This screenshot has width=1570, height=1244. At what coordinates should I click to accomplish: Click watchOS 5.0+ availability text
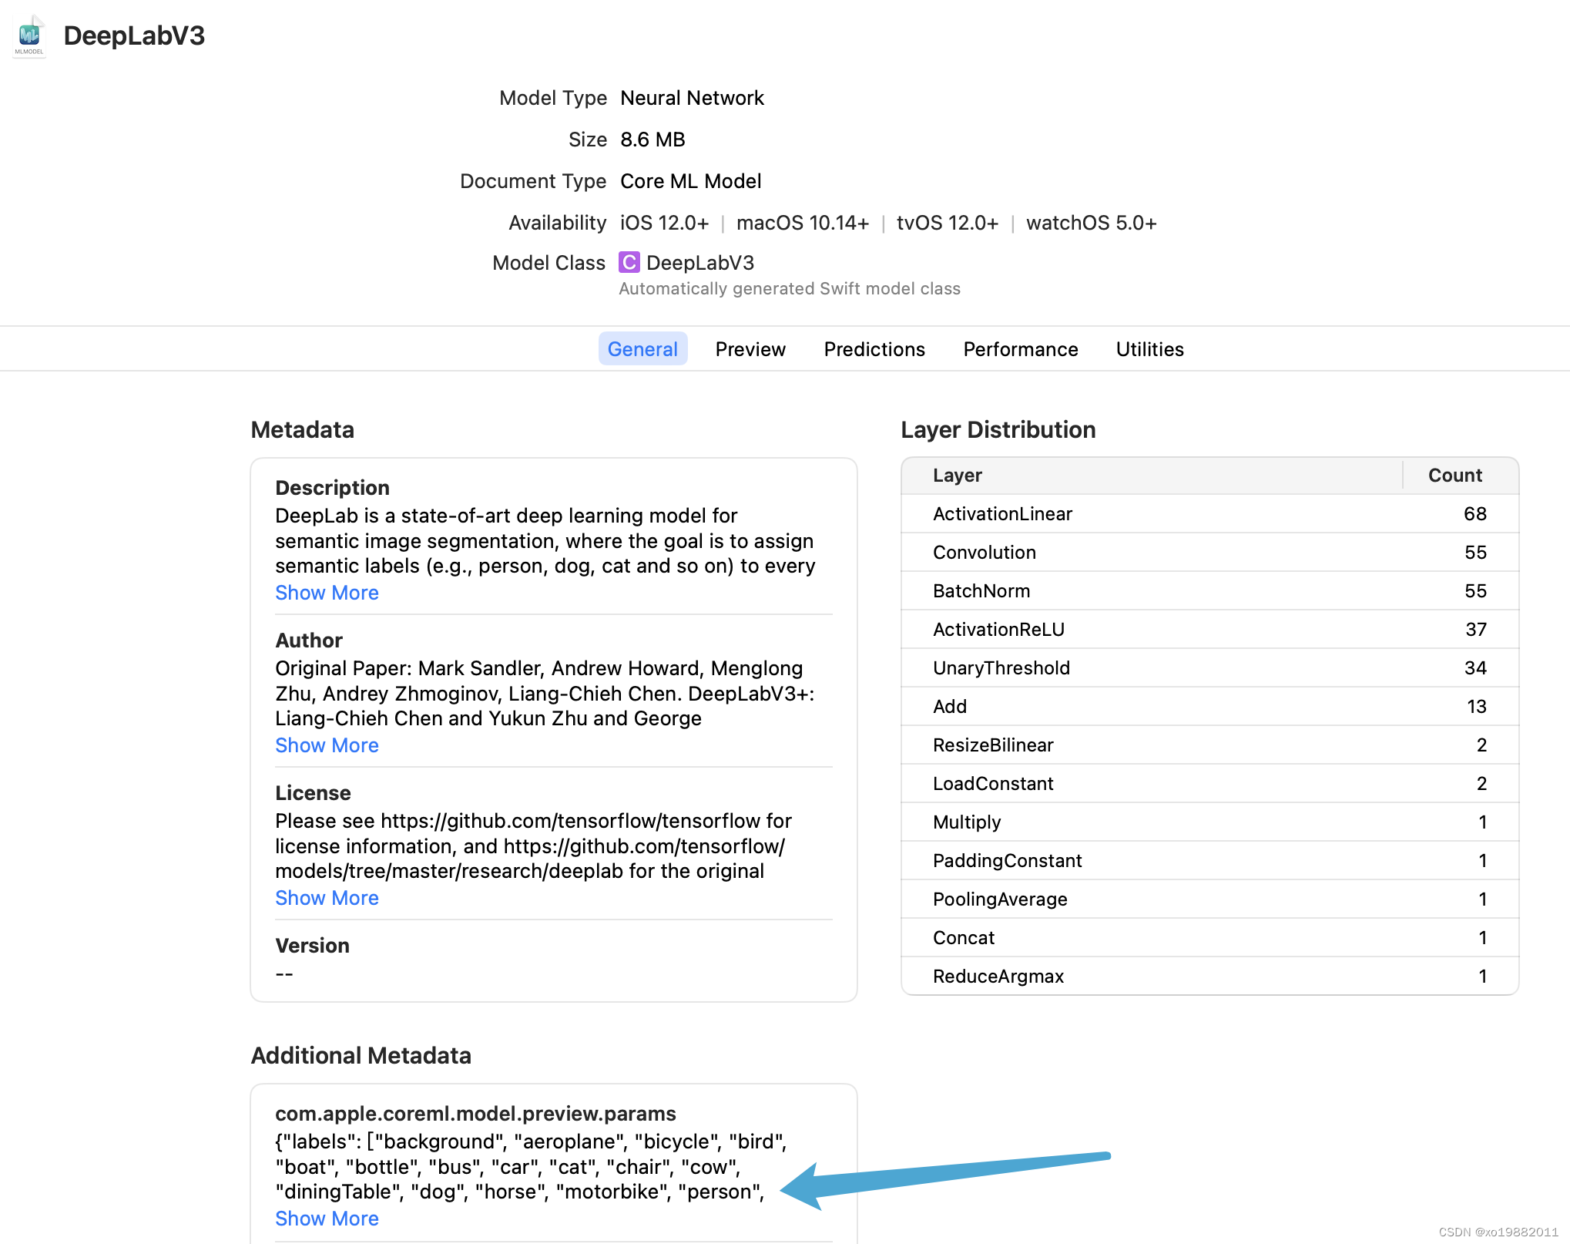[x=1091, y=223]
